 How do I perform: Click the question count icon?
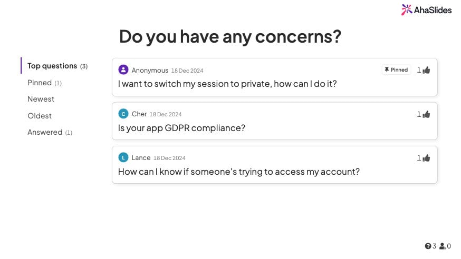pos(428,246)
